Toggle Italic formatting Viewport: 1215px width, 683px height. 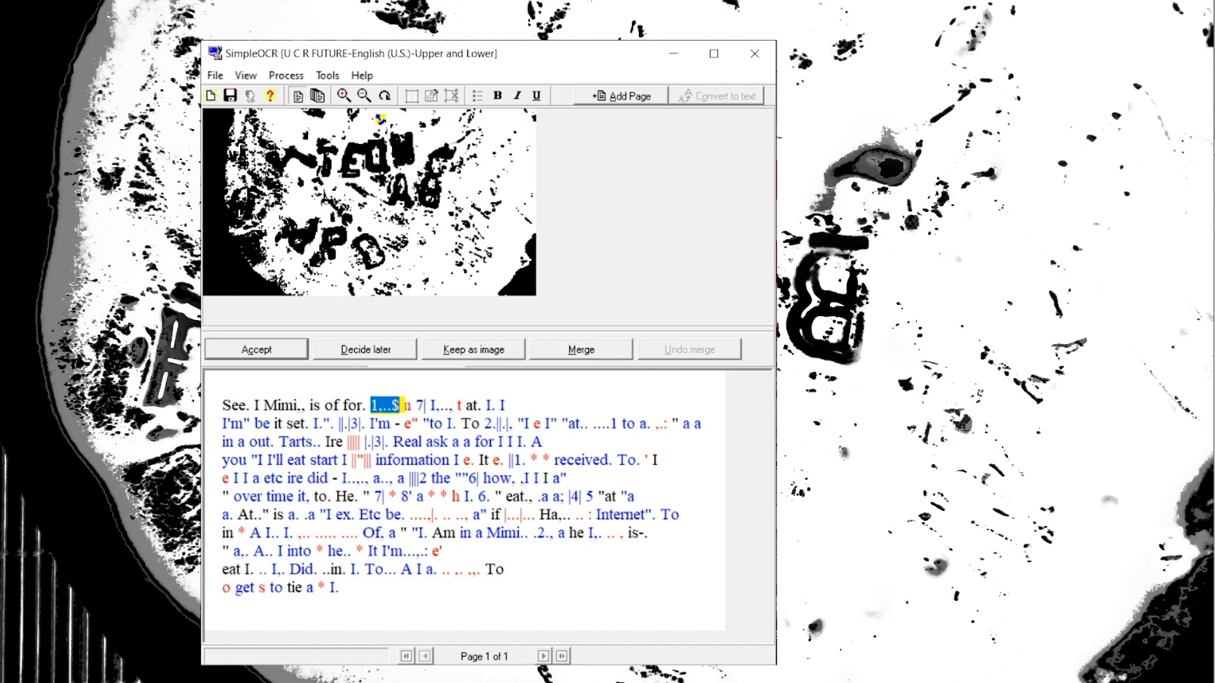(517, 96)
